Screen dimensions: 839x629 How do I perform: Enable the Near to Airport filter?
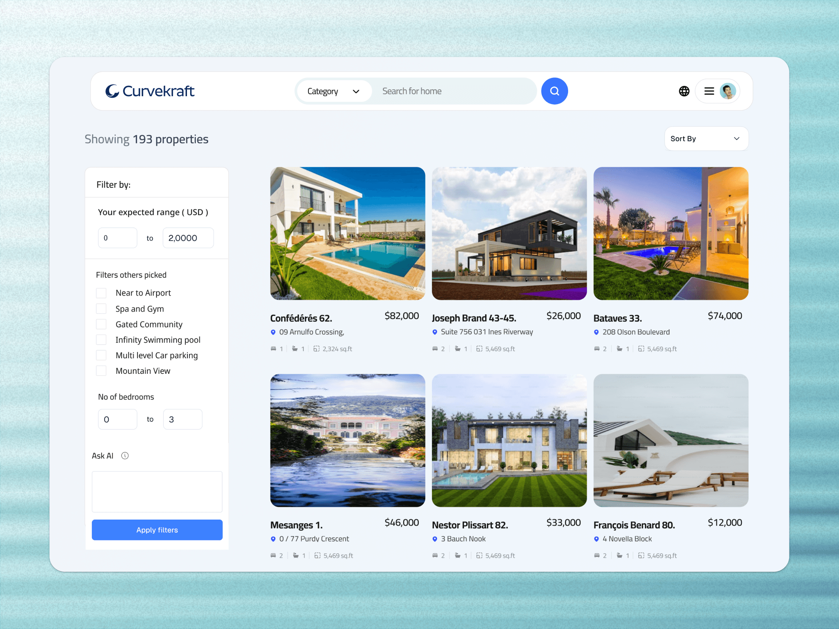(101, 293)
